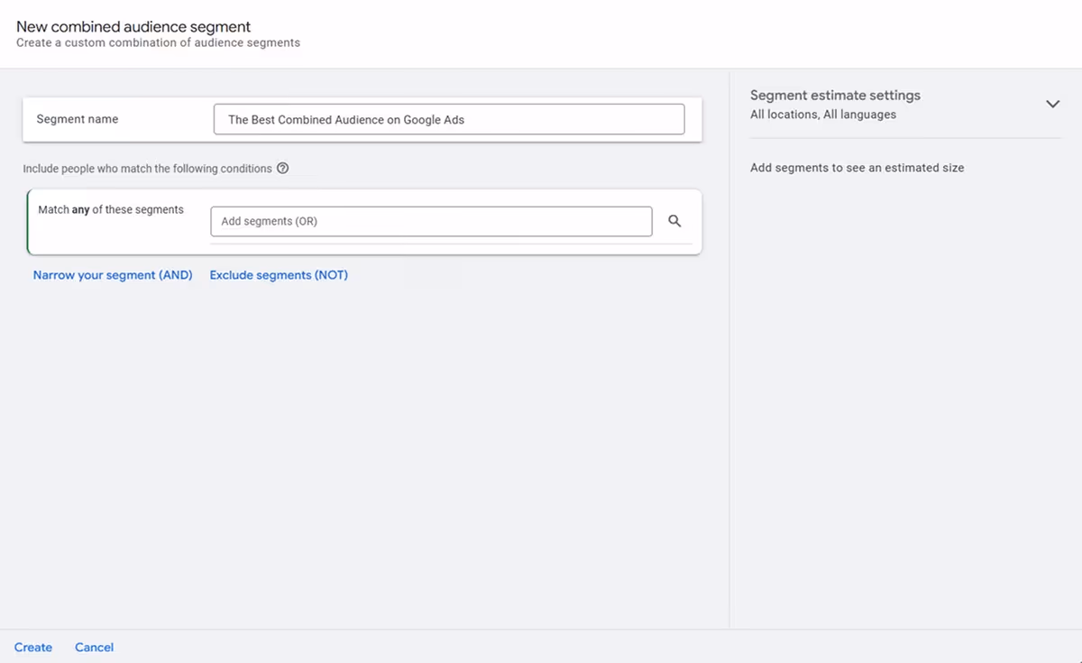
Task: Open segment search with the magnifying glass icon
Action: pos(674,220)
